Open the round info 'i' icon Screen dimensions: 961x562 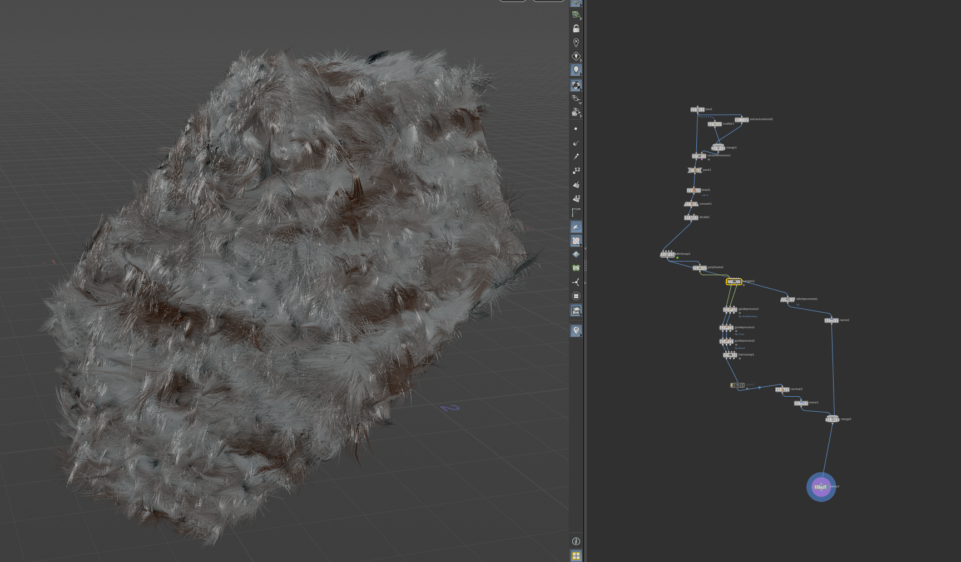pos(576,541)
